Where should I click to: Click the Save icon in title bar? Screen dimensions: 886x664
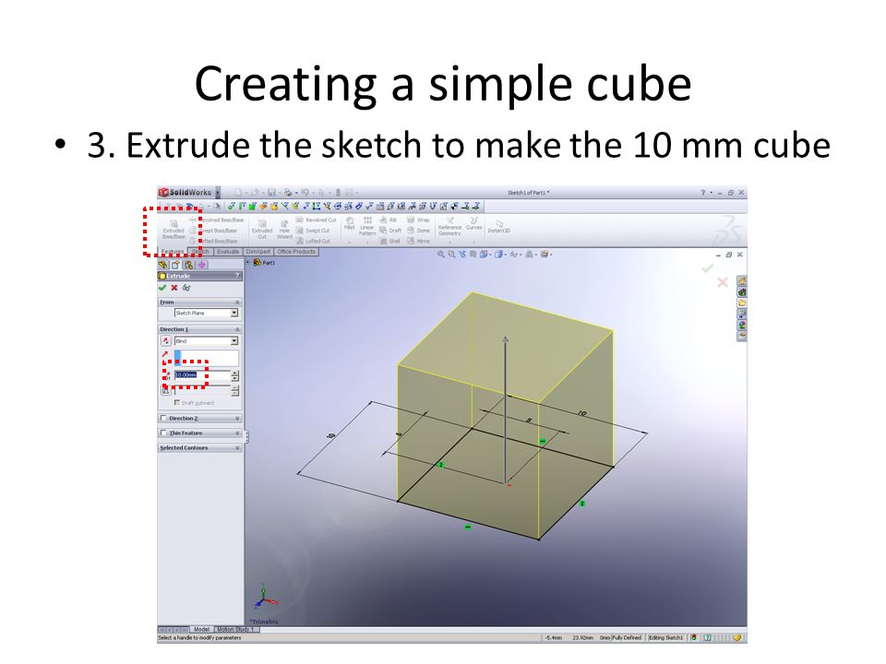click(271, 193)
